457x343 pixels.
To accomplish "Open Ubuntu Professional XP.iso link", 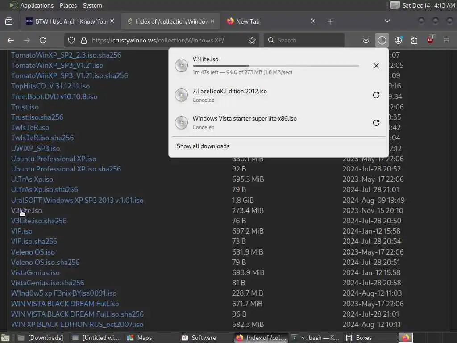I will click(54, 159).
